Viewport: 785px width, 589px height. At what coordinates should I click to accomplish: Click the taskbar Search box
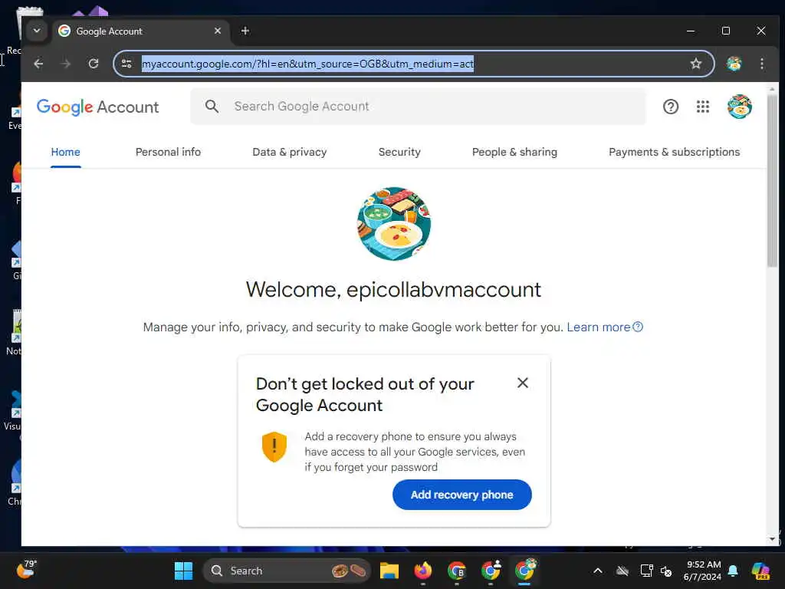tap(287, 571)
